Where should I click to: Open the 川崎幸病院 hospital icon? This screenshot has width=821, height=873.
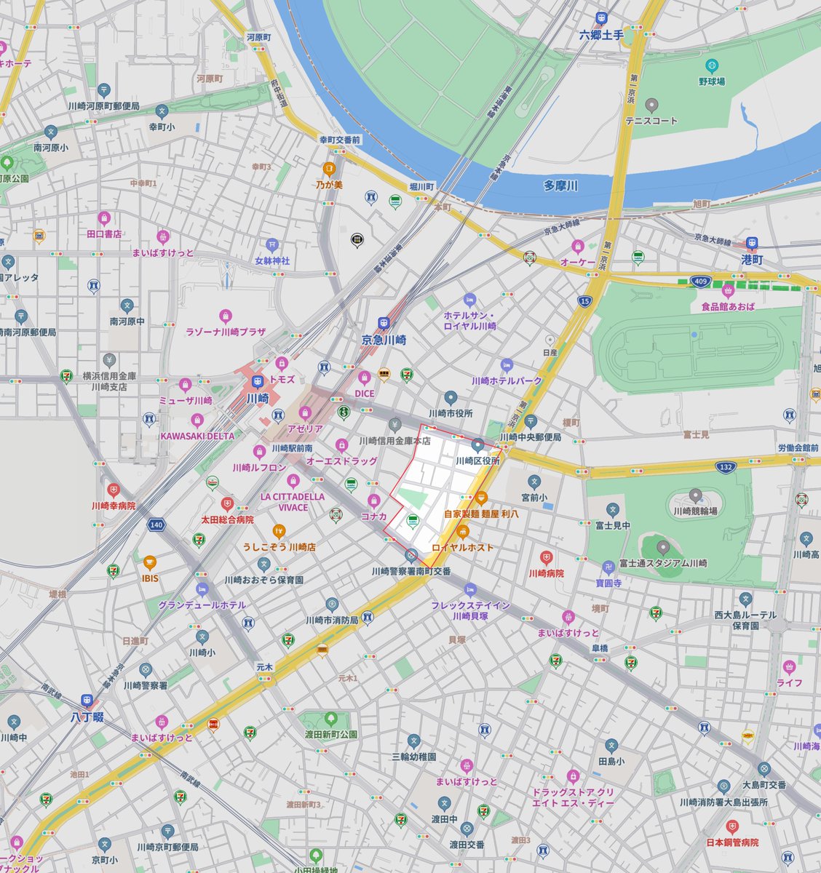(113, 490)
